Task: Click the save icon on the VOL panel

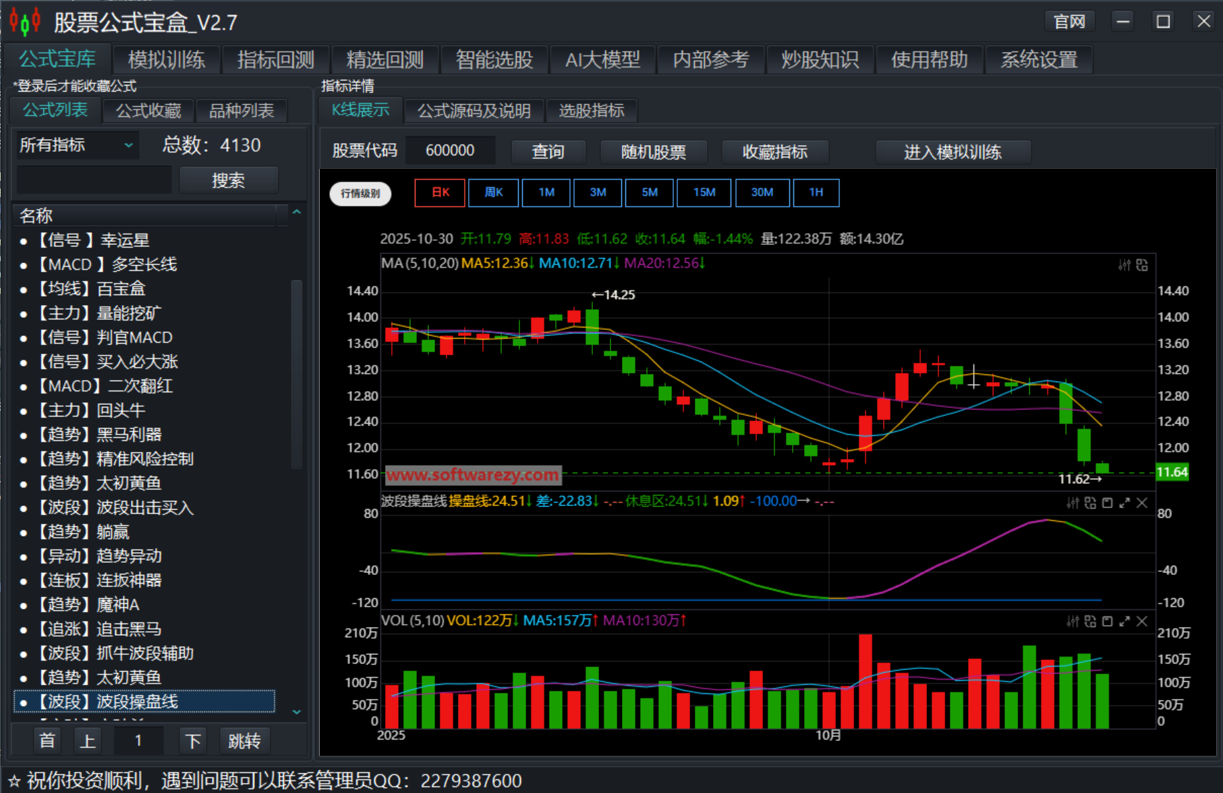Action: click(x=1108, y=622)
